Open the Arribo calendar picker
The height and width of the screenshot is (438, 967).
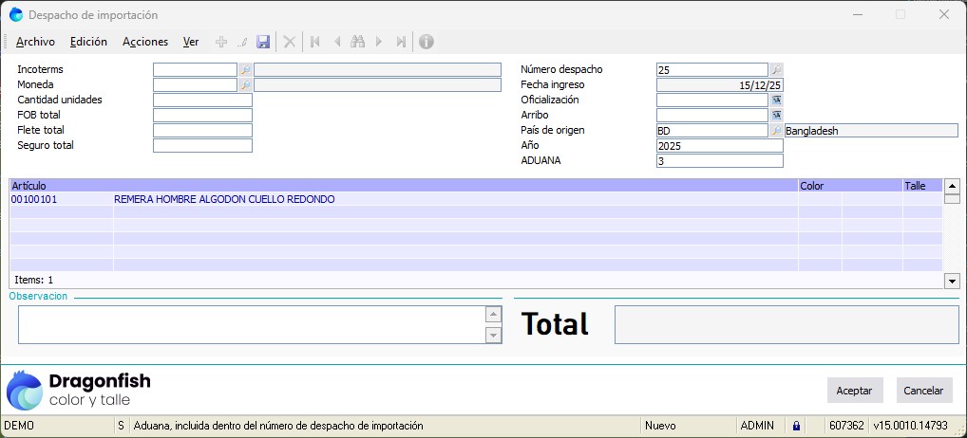tap(776, 116)
